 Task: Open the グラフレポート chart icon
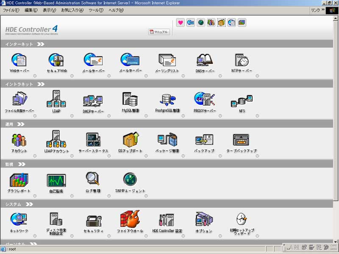[19, 180]
